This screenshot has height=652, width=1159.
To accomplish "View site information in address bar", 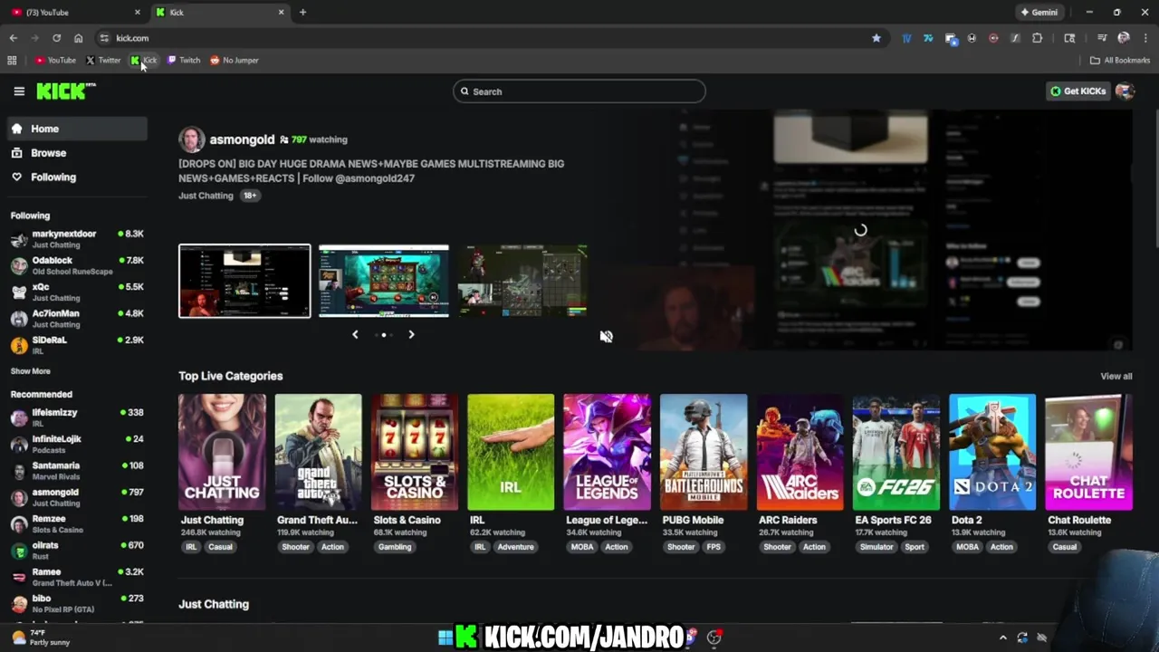I will (x=104, y=38).
